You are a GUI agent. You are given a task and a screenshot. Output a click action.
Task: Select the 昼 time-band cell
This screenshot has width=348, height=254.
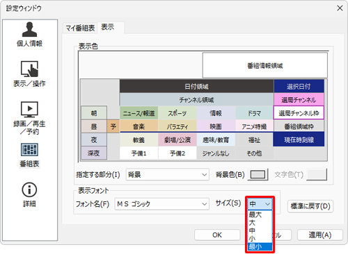[x=94, y=126]
